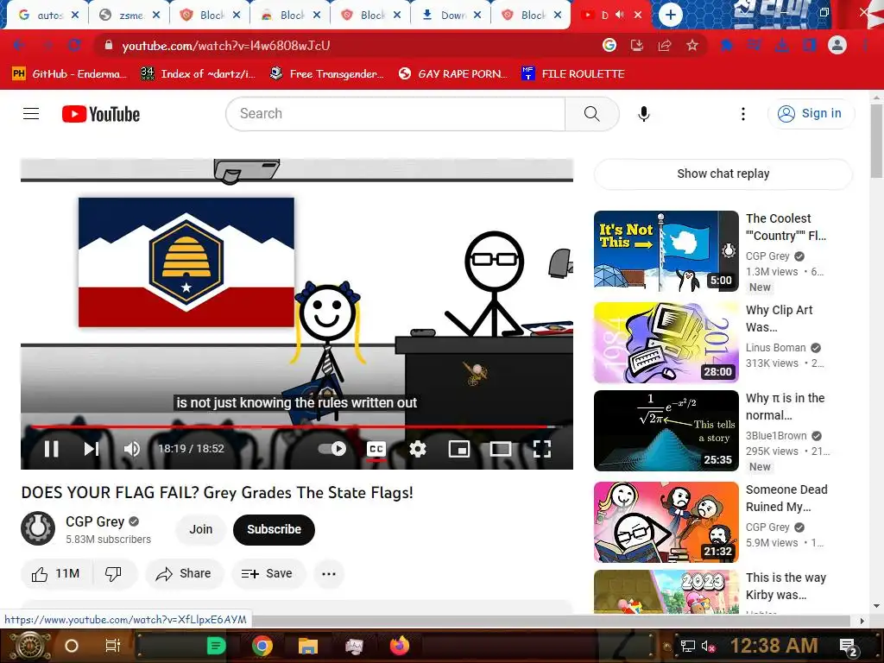This screenshot has height=663, width=884.
Task: Open the YouTube hamburger guide menu
Action: tap(31, 114)
